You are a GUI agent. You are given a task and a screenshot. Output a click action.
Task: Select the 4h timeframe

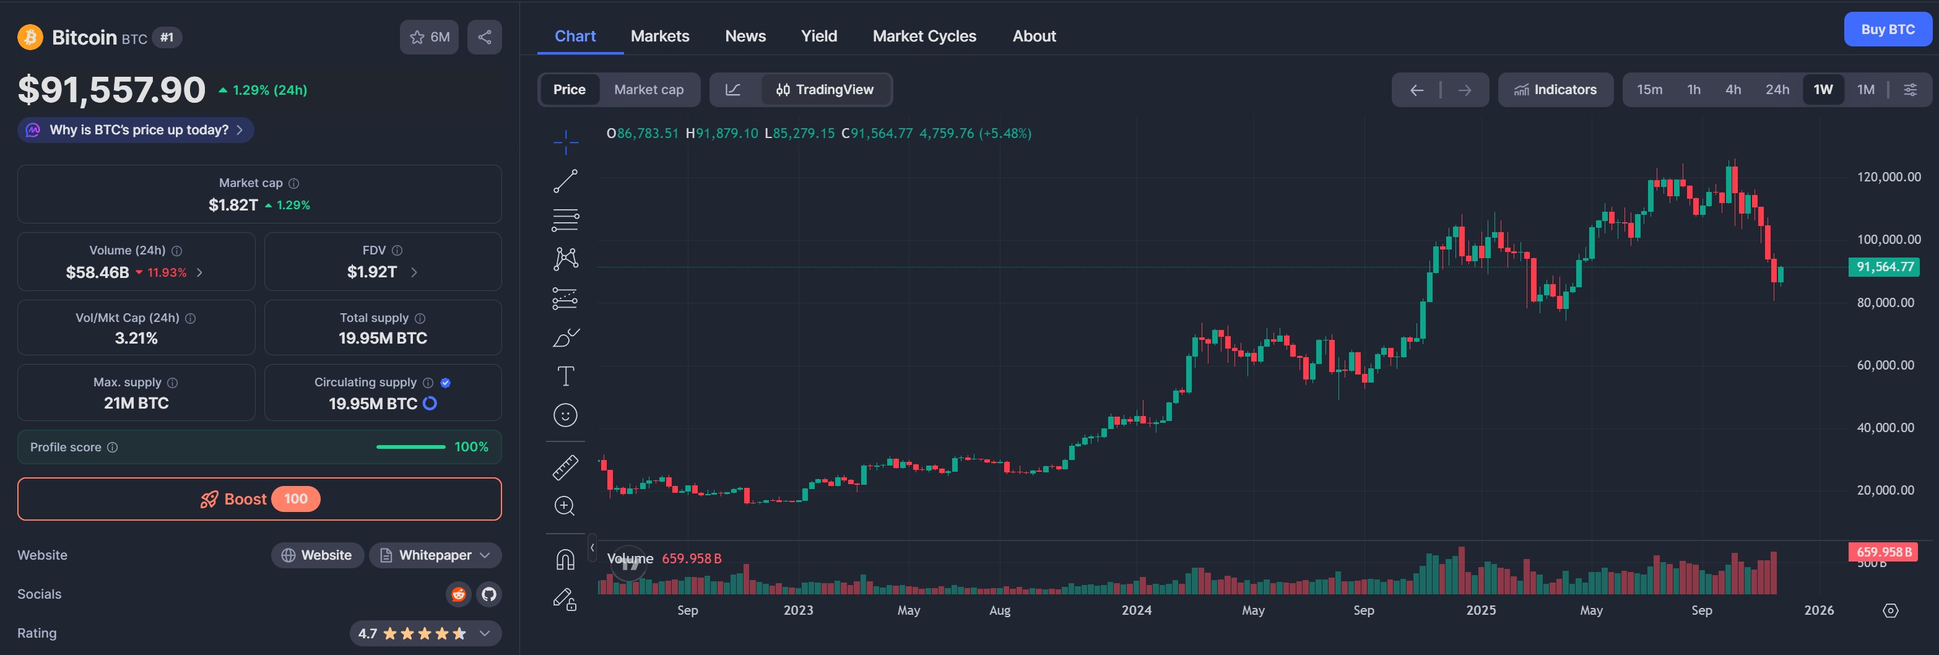pos(1733,90)
